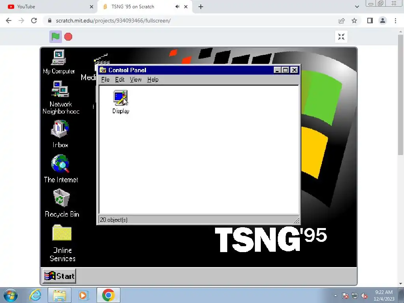Open Windows Explorer from taskbar
Viewport: 404px width, 303px height.
(x=60, y=295)
